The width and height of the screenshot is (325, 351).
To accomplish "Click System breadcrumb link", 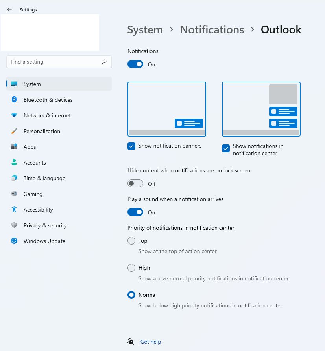I will click(x=145, y=30).
